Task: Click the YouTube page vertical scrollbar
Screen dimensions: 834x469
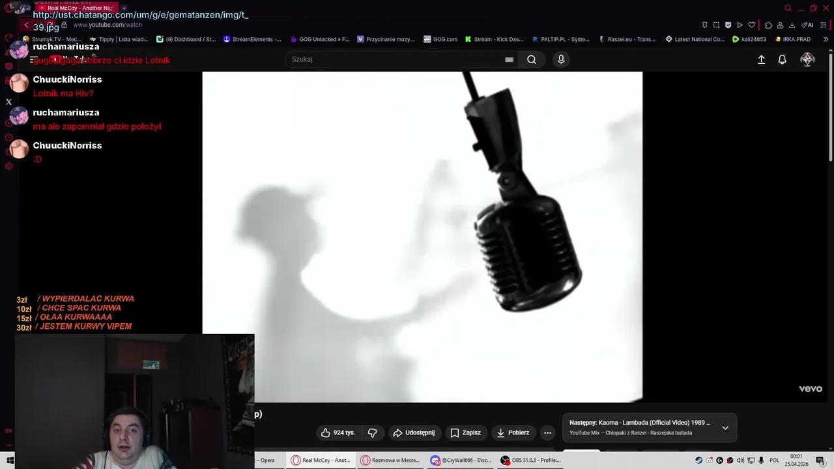Action: (x=830, y=107)
